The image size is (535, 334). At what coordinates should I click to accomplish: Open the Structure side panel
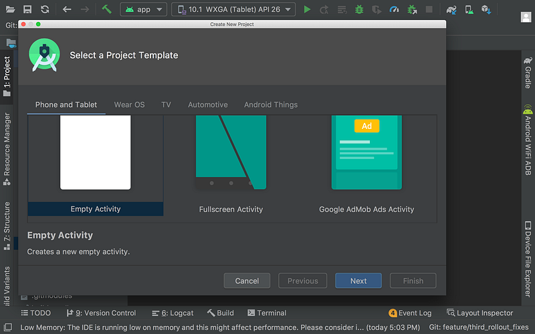(x=7, y=226)
